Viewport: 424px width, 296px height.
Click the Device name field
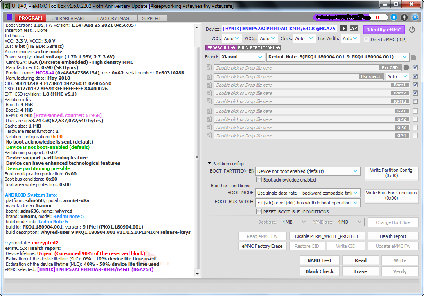[280, 29]
